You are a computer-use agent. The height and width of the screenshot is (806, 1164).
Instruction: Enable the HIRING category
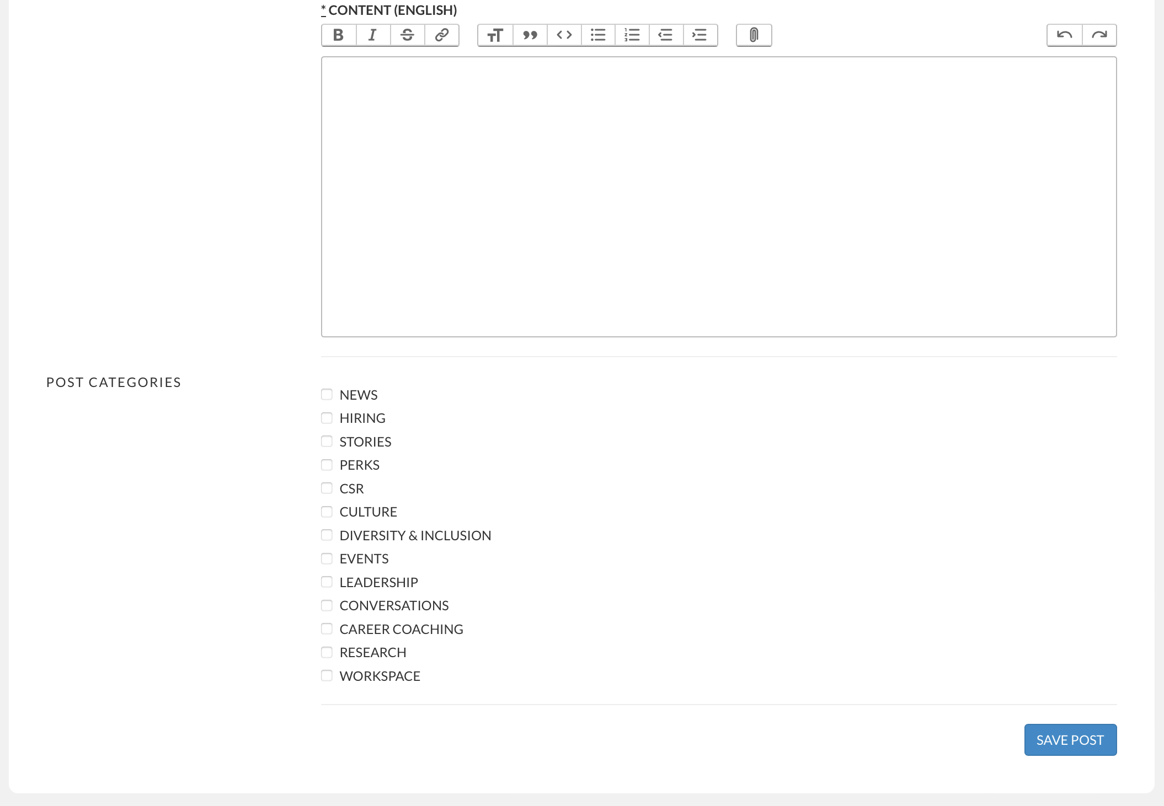326,418
